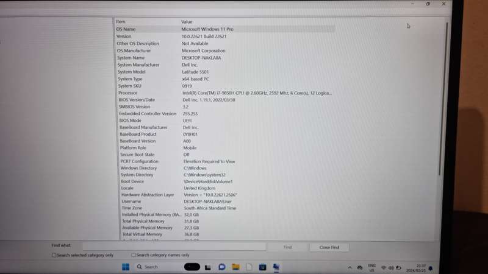Open the cloud sync tray icon
This screenshot has width=488, height=274.
(360, 267)
